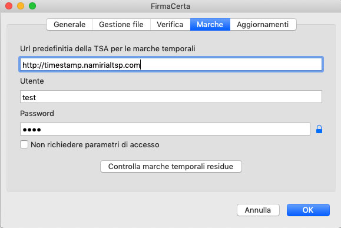
Task: Enable 'Non richiedere parametri di accesso' checkbox
Action: tap(24, 144)
